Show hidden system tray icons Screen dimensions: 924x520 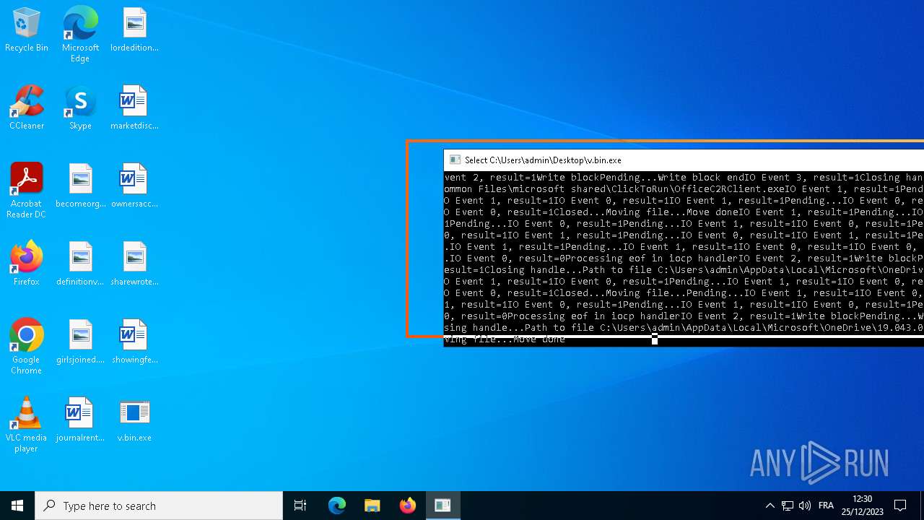pyautogui.click(x=770, y=506)
